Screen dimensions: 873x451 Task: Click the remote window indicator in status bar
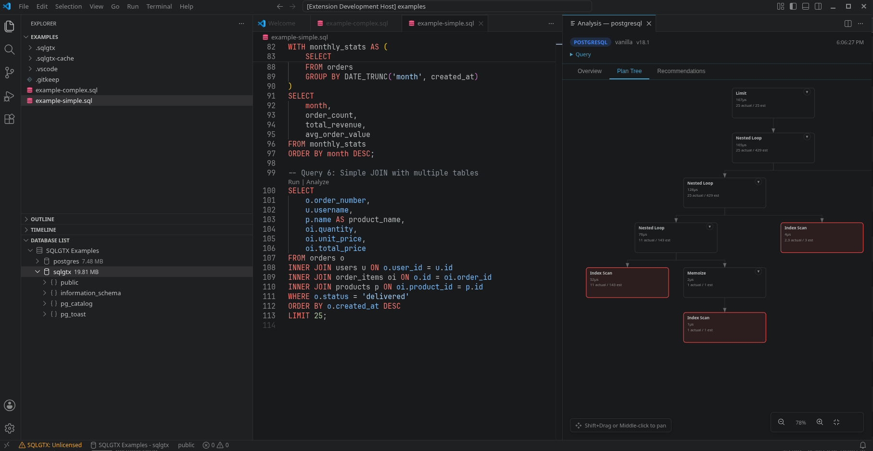tap(7, 445)
